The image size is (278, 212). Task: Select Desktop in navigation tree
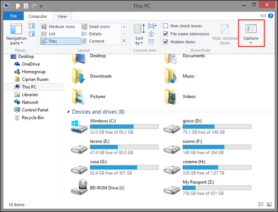(22, 57)
